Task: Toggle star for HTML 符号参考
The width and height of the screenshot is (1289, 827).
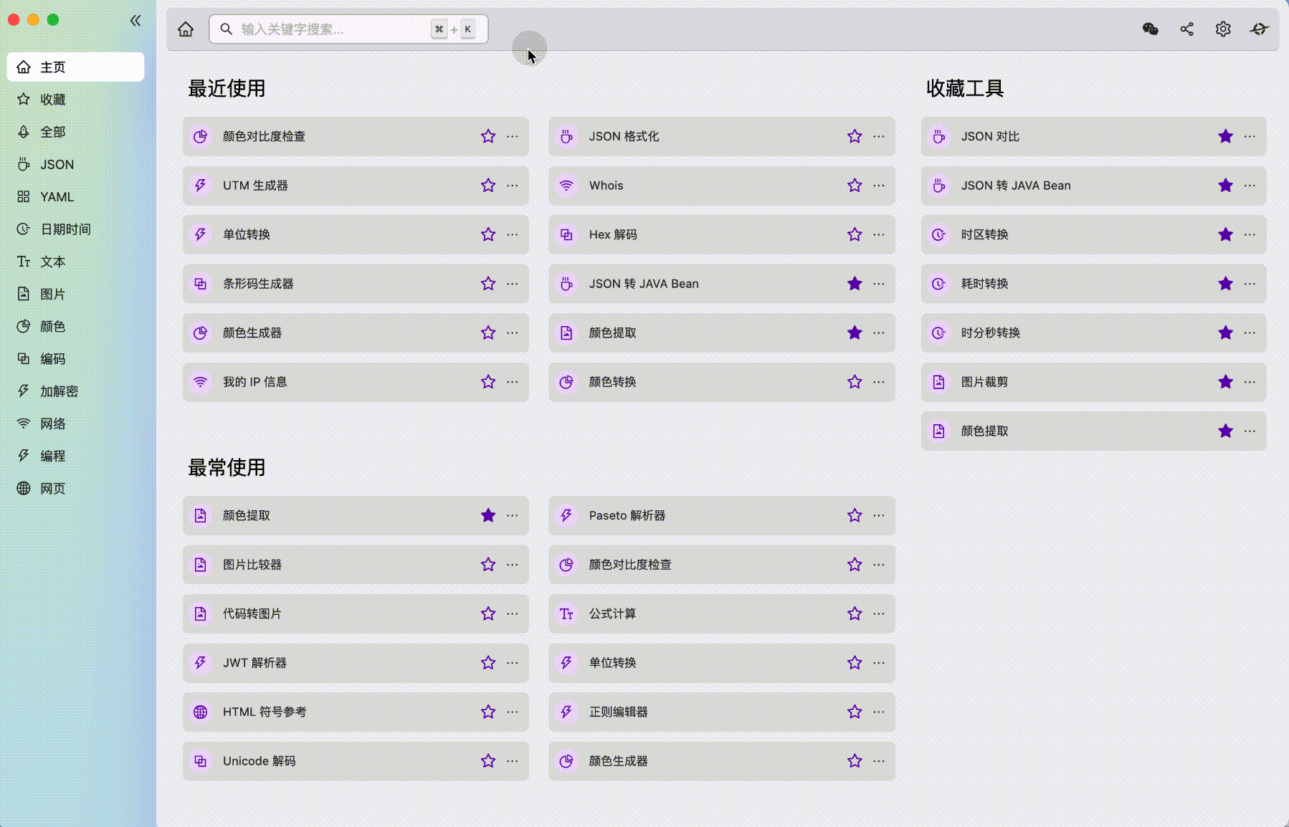Action: [488, 712]
